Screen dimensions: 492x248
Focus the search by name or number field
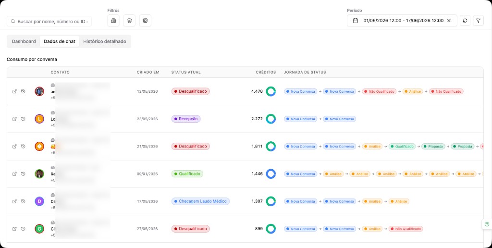(x=49, y=21)
